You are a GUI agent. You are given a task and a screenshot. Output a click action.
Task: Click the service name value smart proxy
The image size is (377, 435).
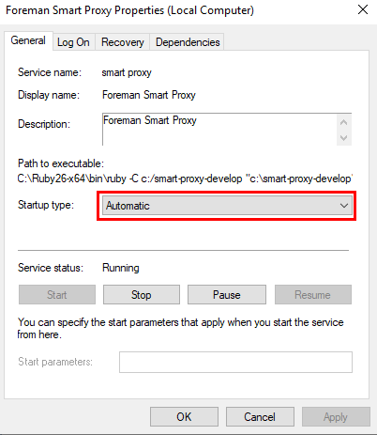pos(127,72)
